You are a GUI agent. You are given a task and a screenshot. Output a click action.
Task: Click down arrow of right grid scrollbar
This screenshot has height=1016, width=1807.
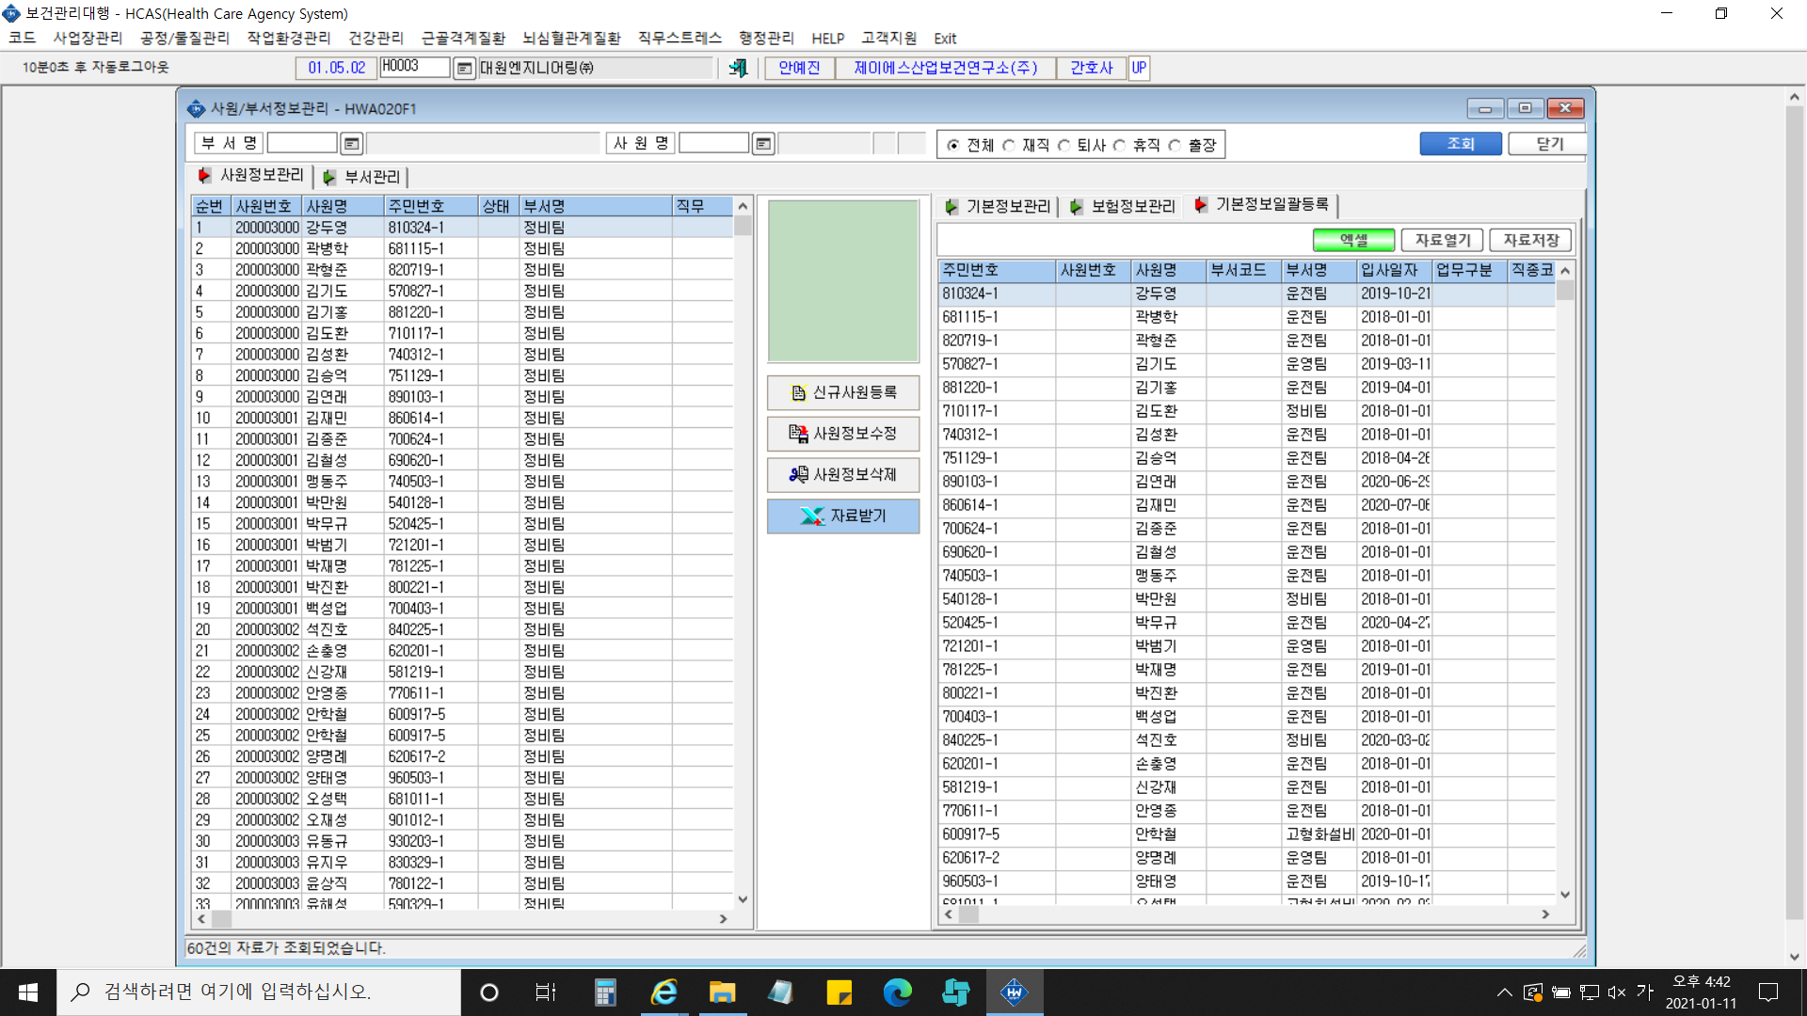(x=1565, y=895)
